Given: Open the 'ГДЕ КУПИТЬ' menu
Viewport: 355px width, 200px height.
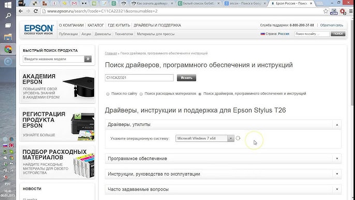Looking at the screenshot, I should [x=119, y=25].
